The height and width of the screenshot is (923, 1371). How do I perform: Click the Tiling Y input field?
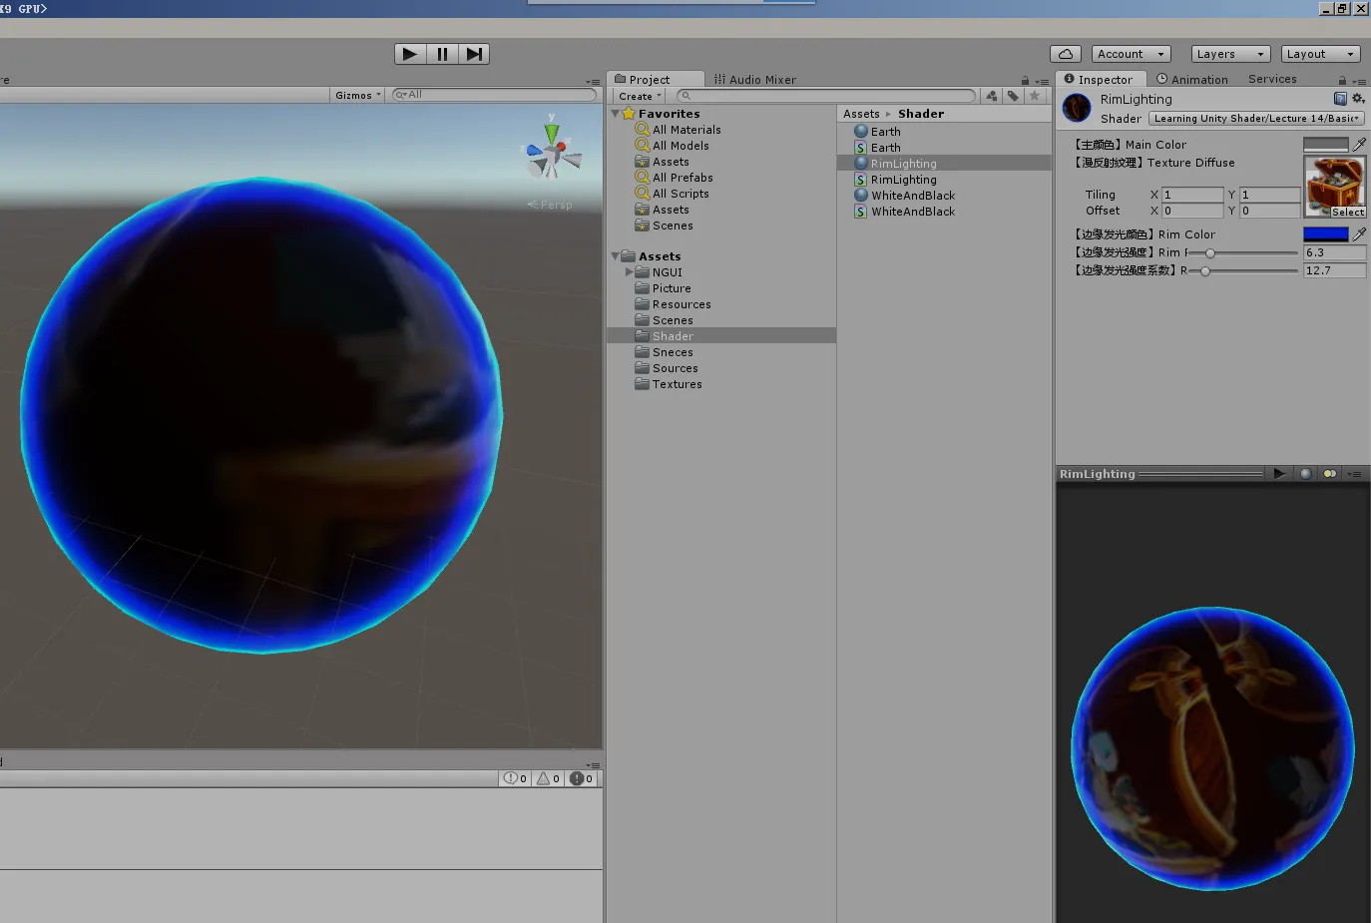(1270, 195)
